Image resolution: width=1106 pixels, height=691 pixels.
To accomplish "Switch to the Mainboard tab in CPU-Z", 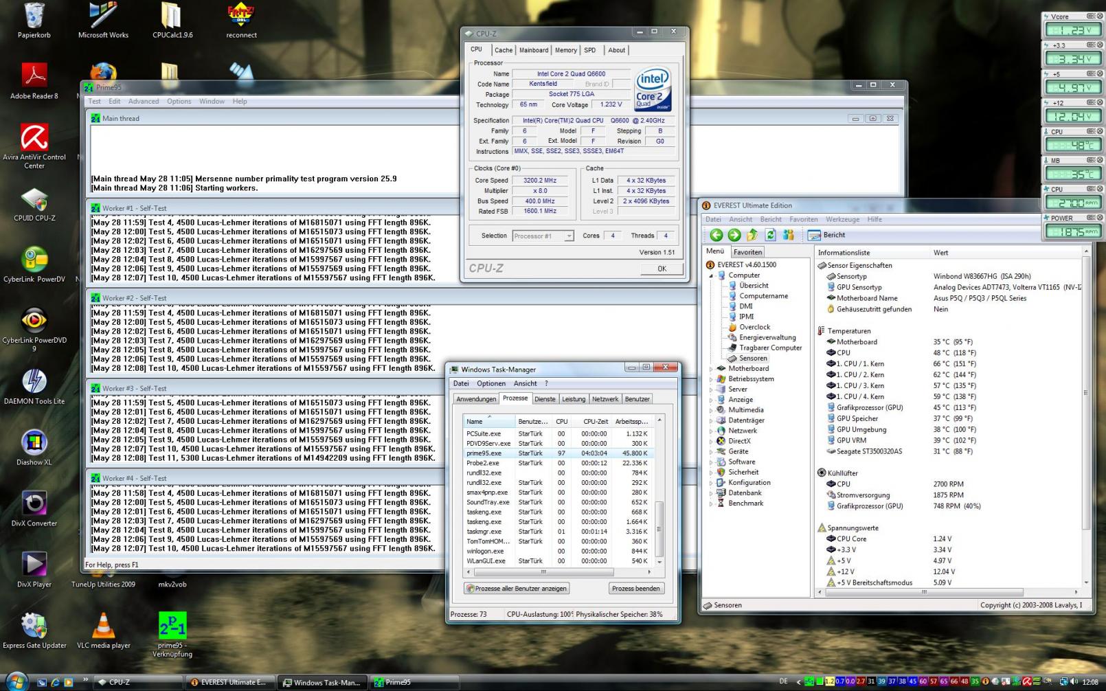I will 534,50.
